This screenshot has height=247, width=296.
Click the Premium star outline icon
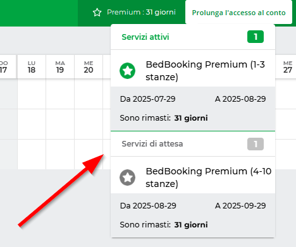coord(97,13)
